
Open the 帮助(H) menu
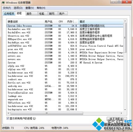[x=41, y=8]
